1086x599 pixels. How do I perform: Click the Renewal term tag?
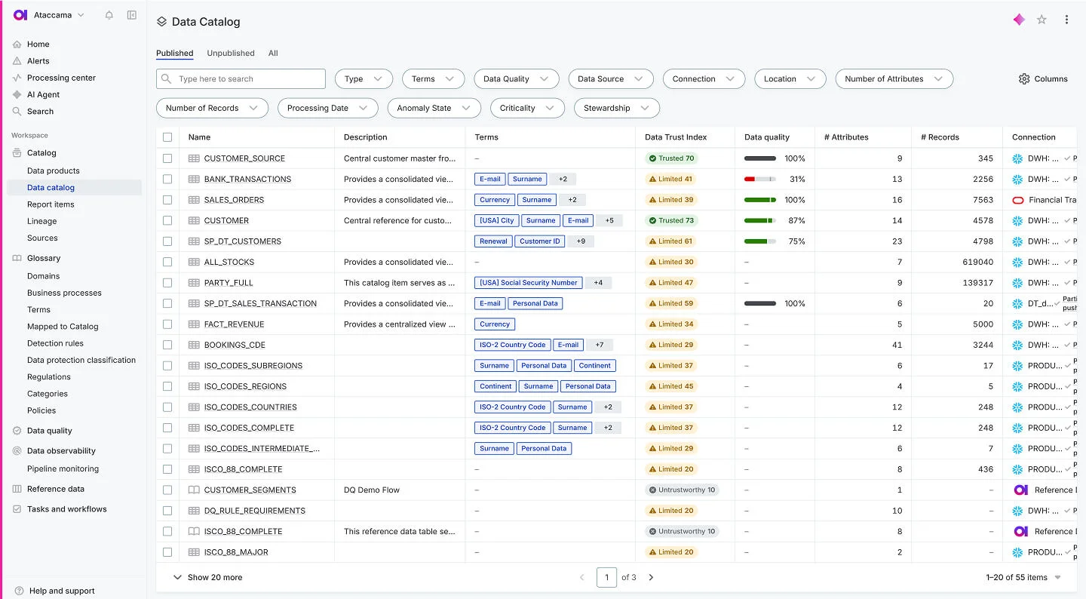click(x=493, y=241)
